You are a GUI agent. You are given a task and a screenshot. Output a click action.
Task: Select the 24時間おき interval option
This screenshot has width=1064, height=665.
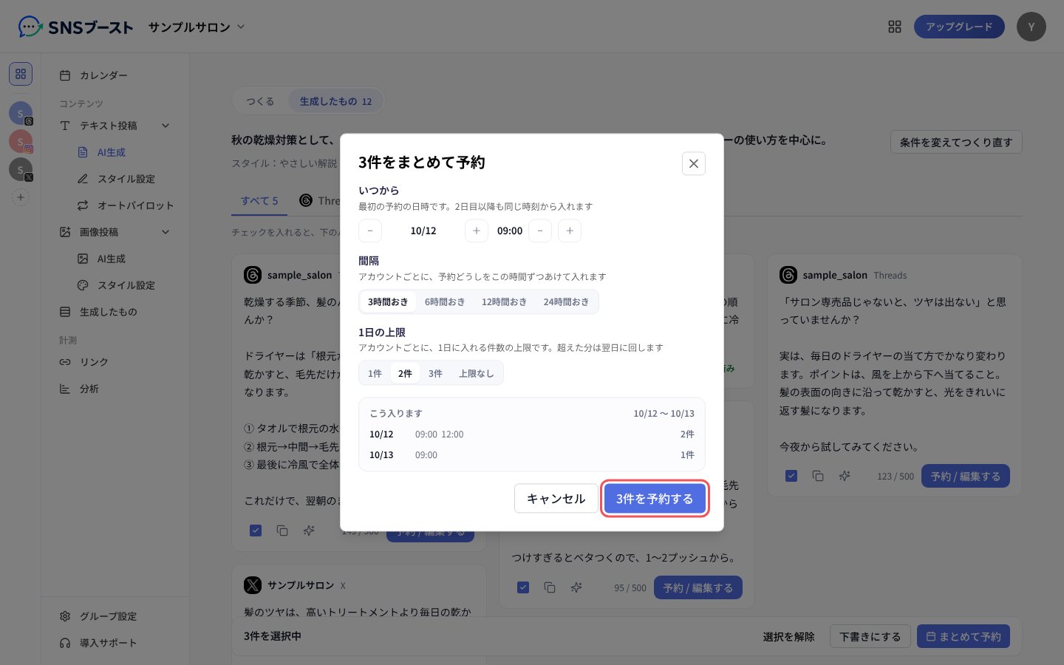click(566, 301)
